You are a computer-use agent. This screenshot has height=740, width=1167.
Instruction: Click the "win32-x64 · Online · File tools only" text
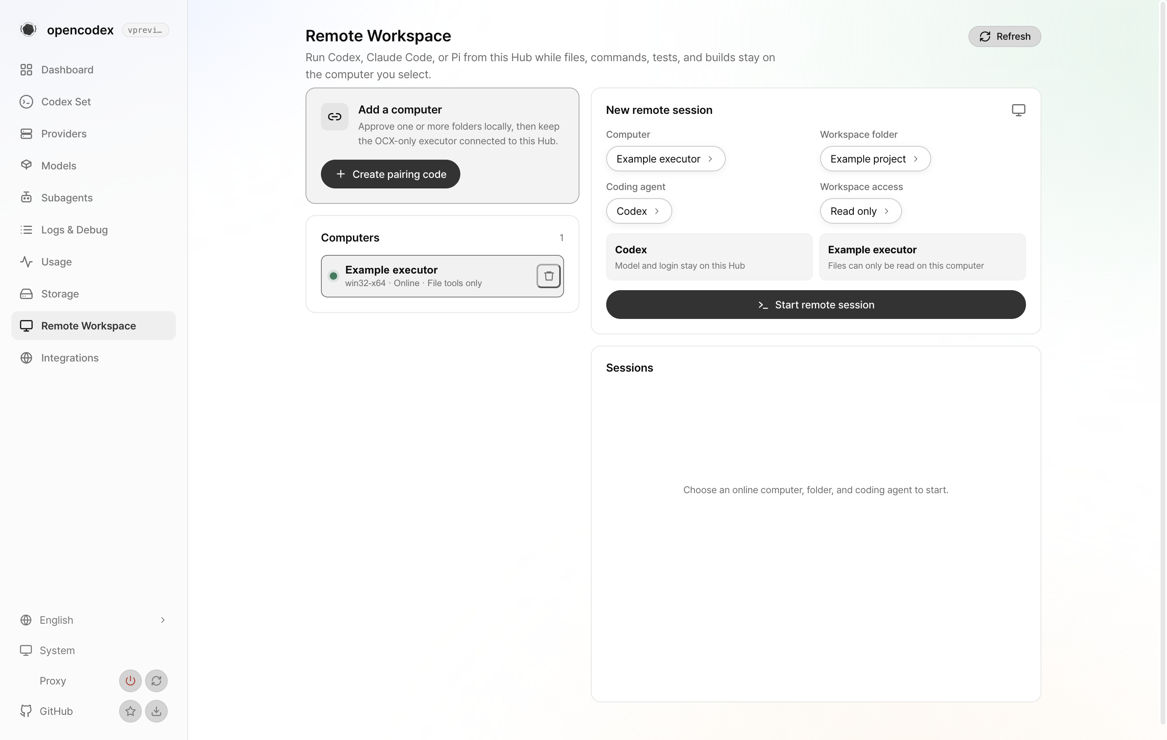[413, 283]
